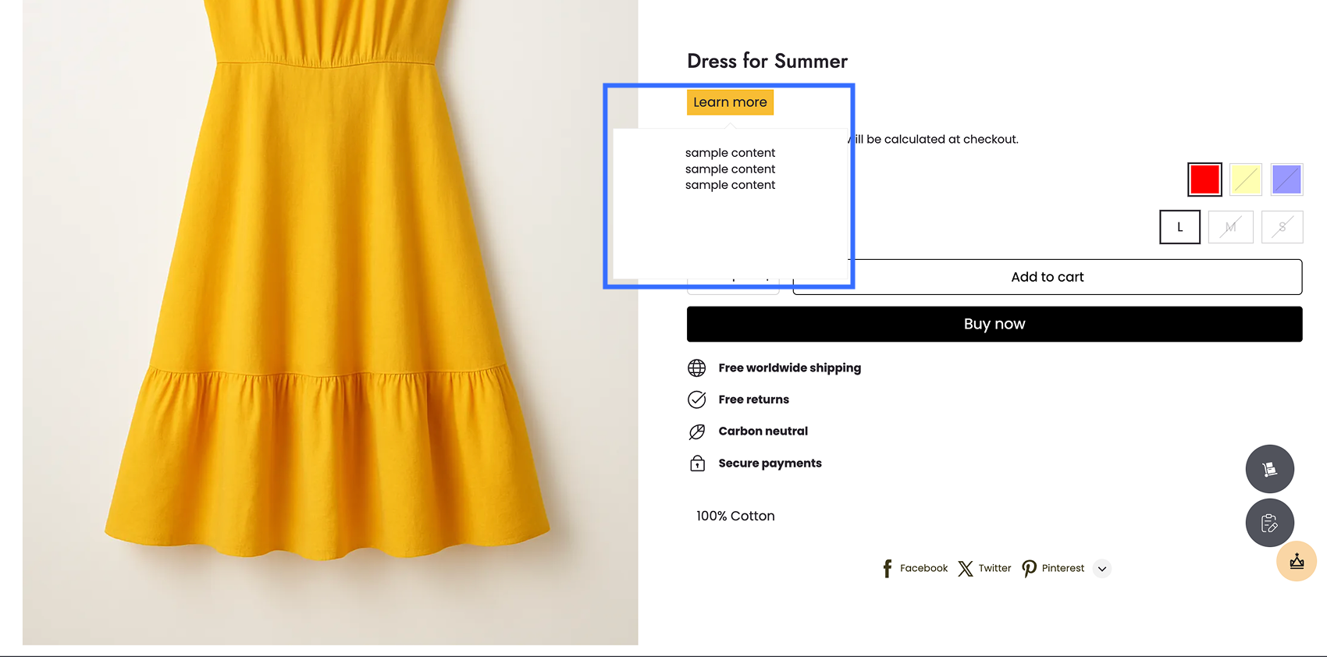1327x657 pixels.
Task: Click the lock icon beside Secure payments
Action: pyautogui.click(x=697, y=463)
